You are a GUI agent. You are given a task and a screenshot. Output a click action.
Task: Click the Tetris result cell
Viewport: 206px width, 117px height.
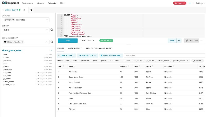click(71, 98)
